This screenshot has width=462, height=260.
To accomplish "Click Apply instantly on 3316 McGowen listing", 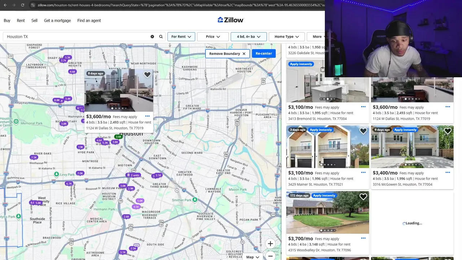I will tap(405, 130).
